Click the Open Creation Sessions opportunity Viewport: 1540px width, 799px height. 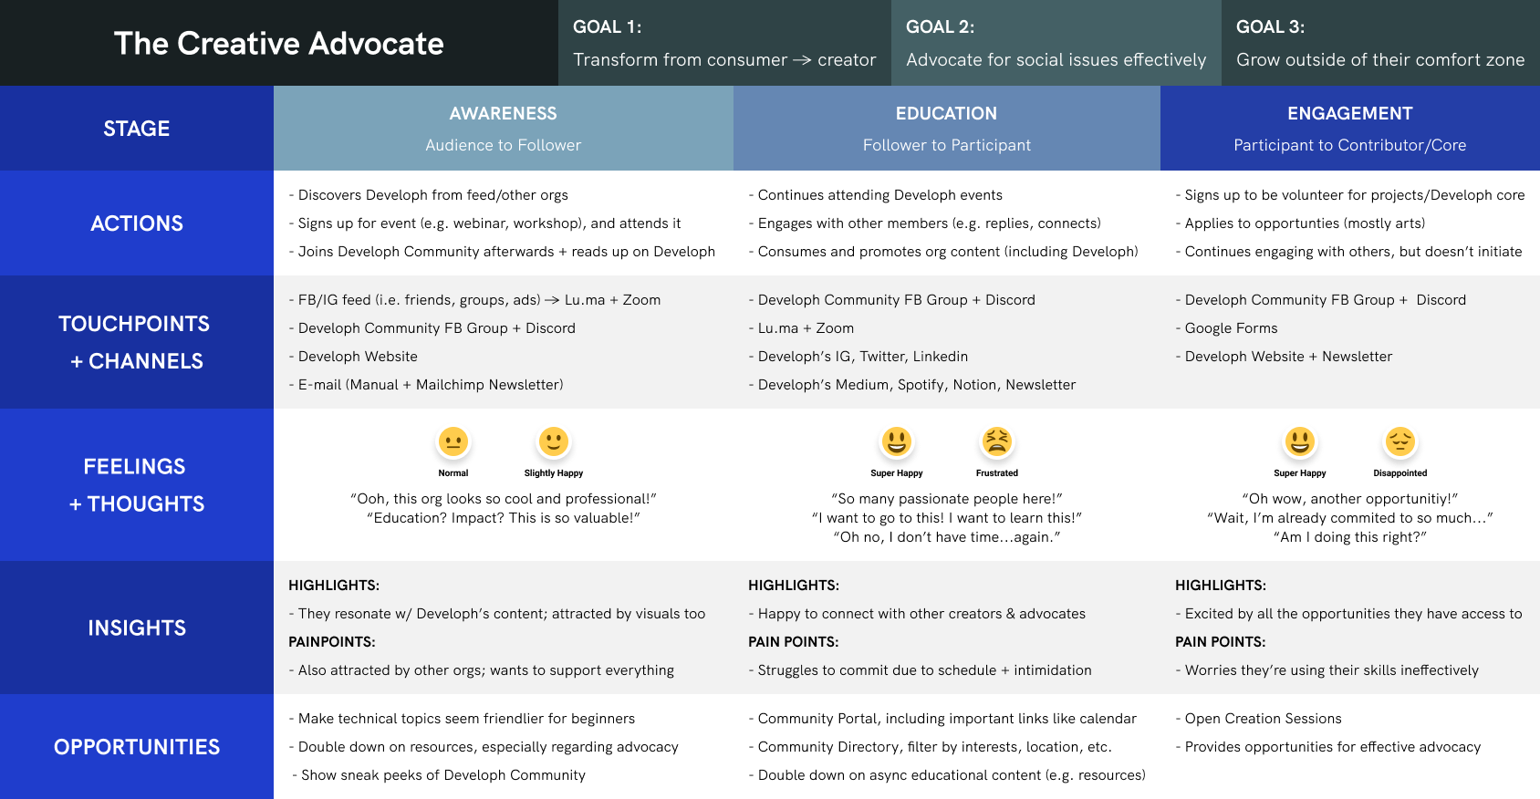[1263, 719]
